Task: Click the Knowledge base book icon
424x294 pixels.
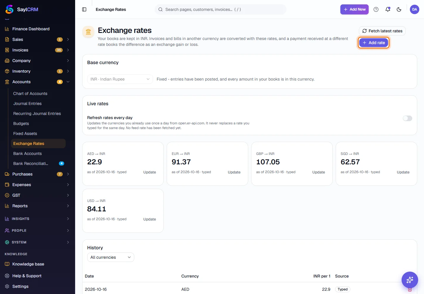Action: (x=7, y=264)
